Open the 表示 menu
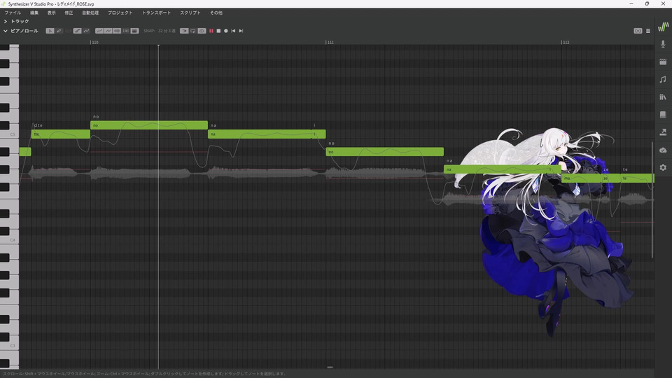 51,13
